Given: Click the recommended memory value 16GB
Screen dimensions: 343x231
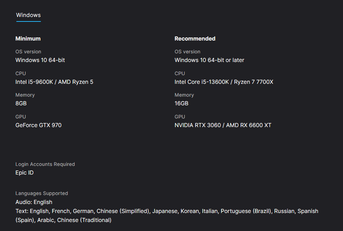Looking at the screenshot, I should pyautogui.click(x=181, y=104).
